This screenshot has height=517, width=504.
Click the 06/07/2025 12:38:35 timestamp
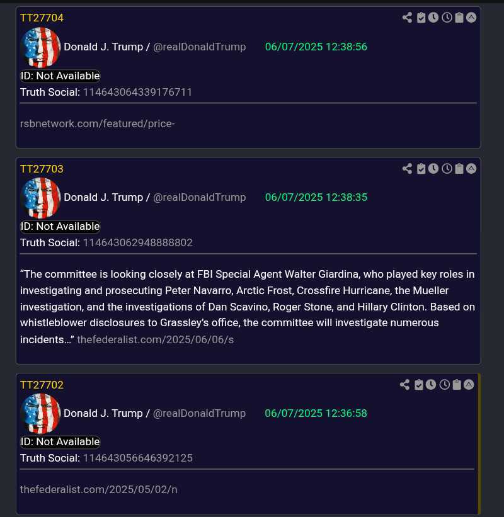click(316, 197)
